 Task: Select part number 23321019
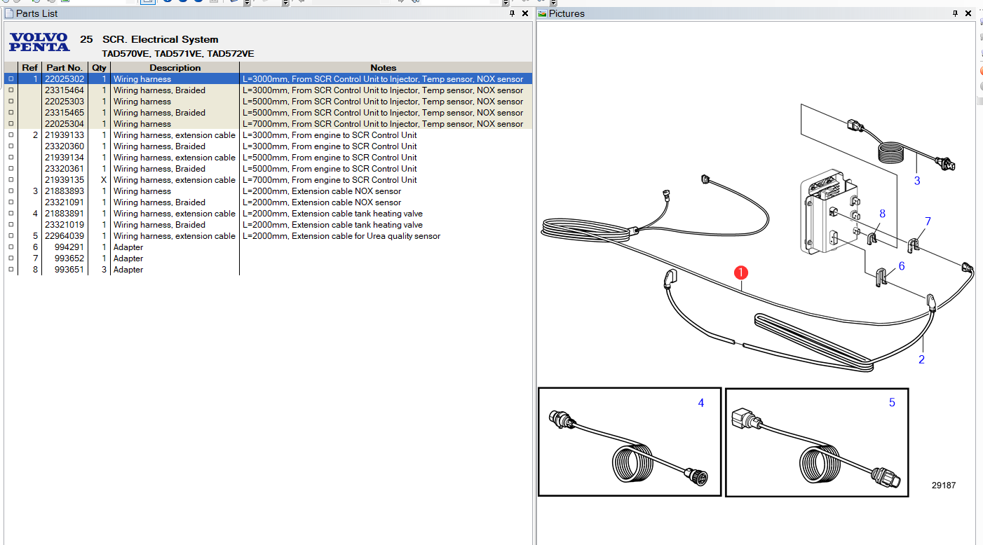pos(65,225)
